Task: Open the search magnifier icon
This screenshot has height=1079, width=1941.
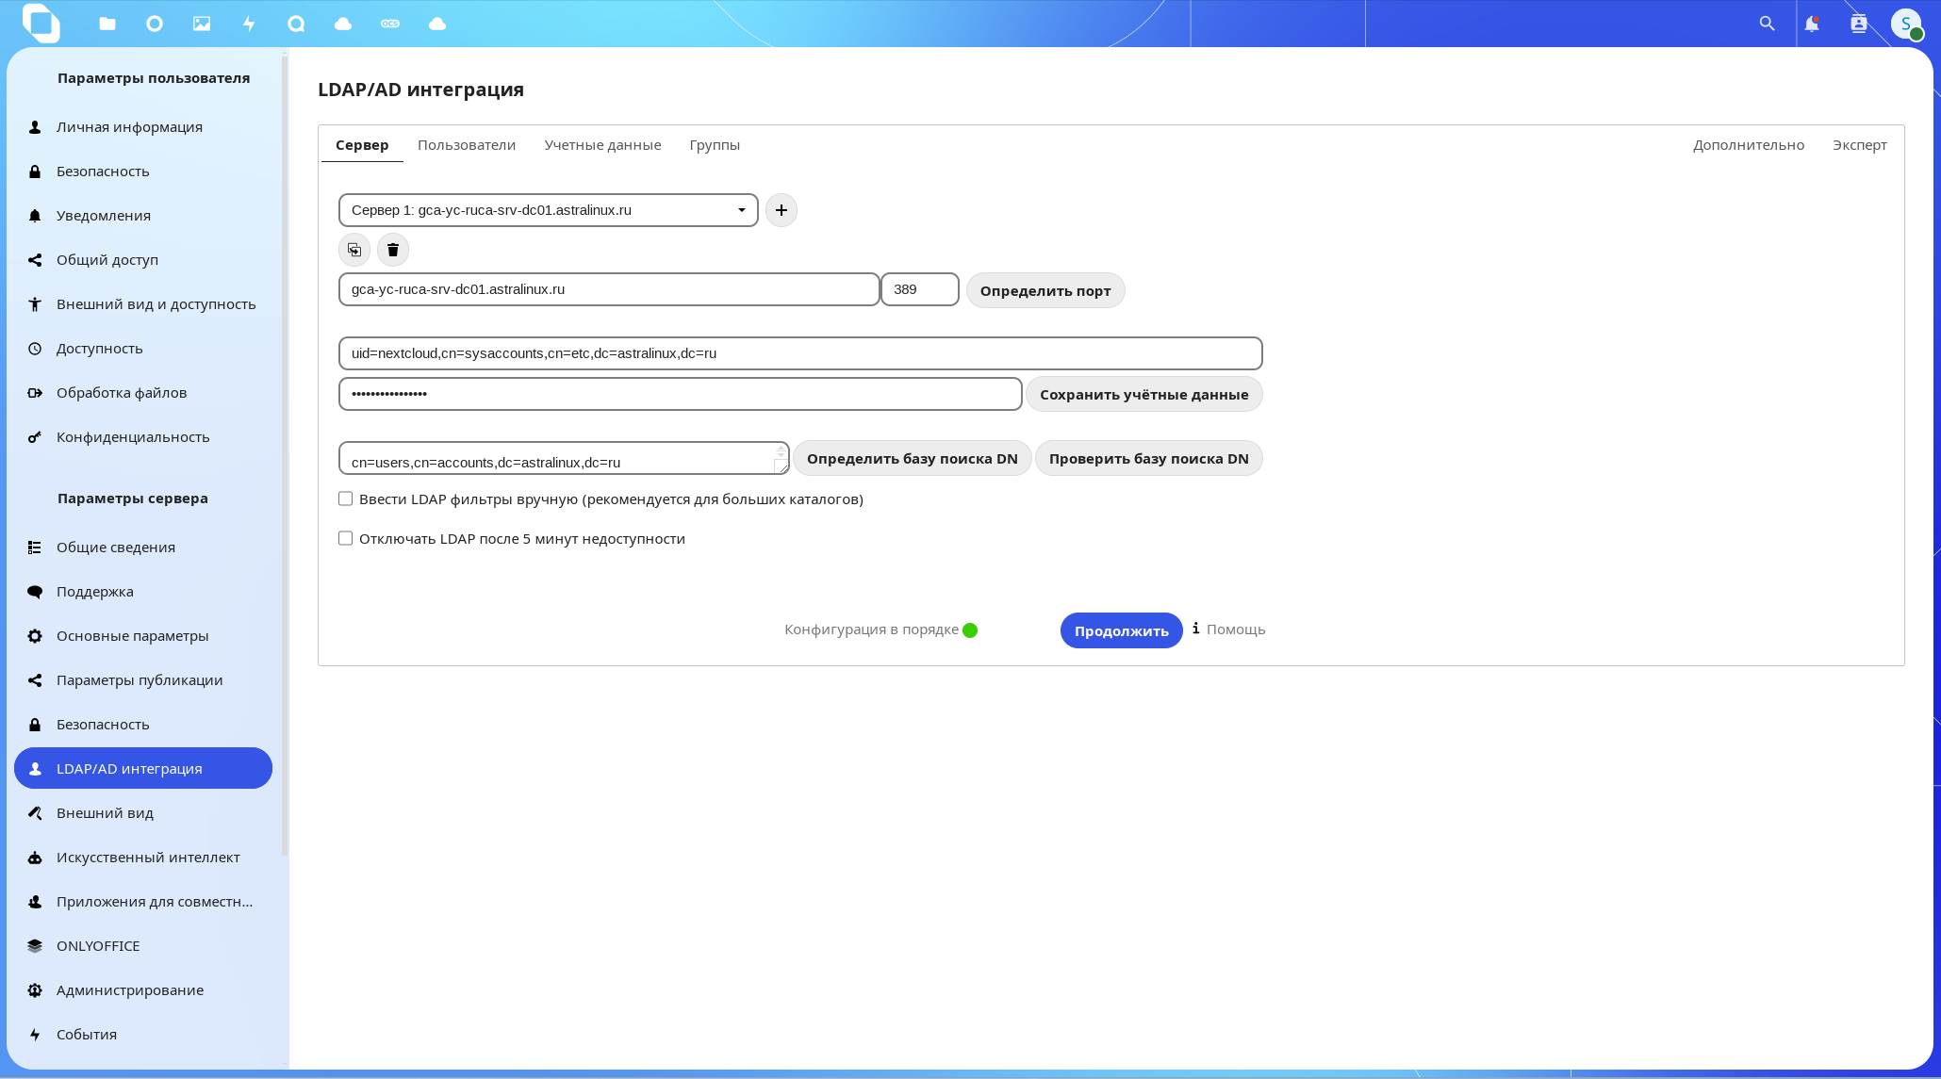Action: 1767,24
